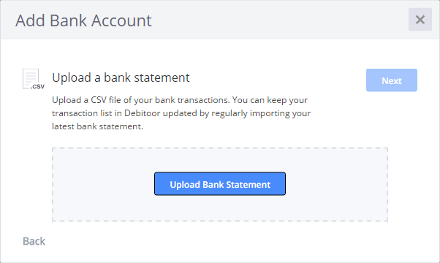Click the Add Bank Account title text
This screenshot has height=263, width=440.
pos(83,20)
